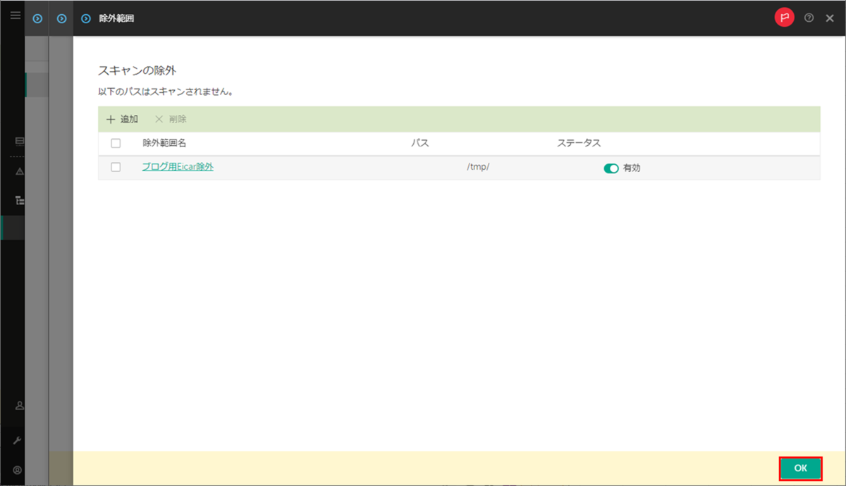Image resolution: width=846 pixels, height=486 pixels.
Task: Disable the 有効 status toggle
Action: (611, 168)
